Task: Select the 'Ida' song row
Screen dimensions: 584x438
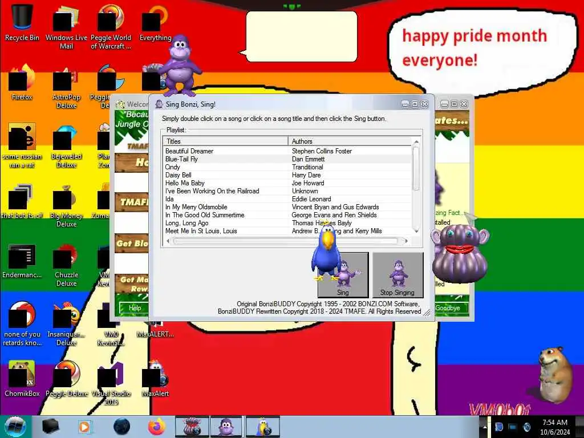Action: coord(287,199)
